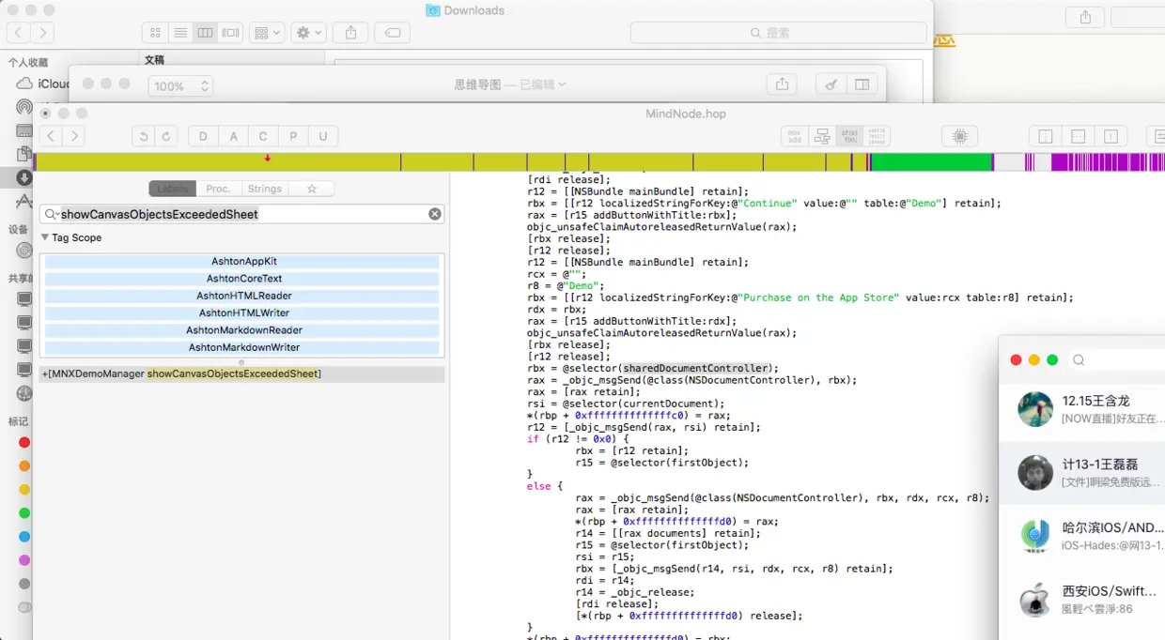The image size is (1165, 640).
Task: Select the purple tag in Finder sidebar
Action: point(24,559)
